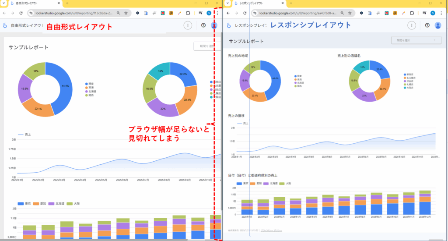
Task: Click the 売上の推移 chart title in the right report
Action: (x=236, y=116)
